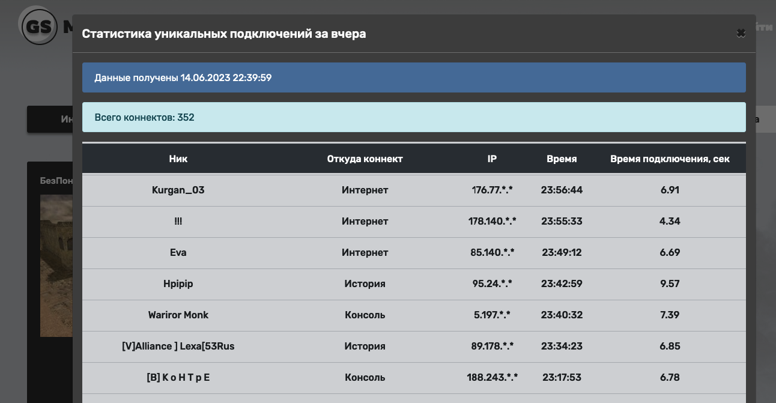
Task: Click connection time 6.85 value
Action: (670, 346)
